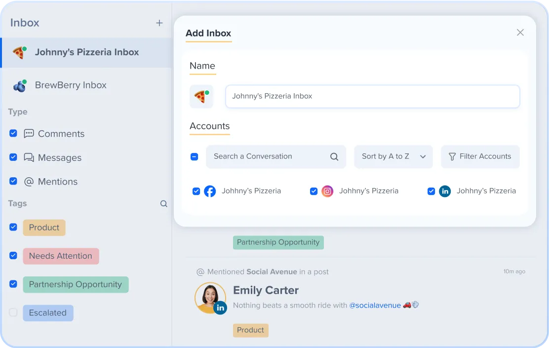This screenshot has width=549, height=348.
Task: Uncheck the Mentions type checkbox
Action: click(13, 181)
